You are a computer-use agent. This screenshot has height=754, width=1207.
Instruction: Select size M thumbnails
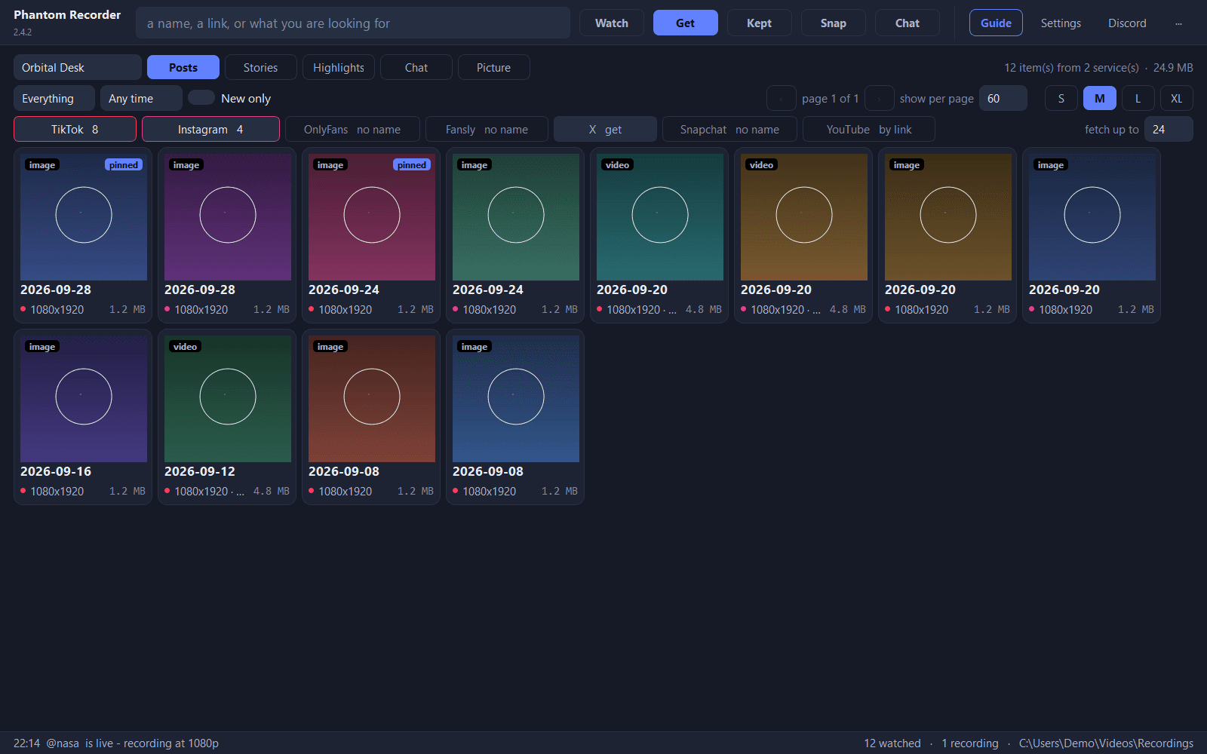1100,99
